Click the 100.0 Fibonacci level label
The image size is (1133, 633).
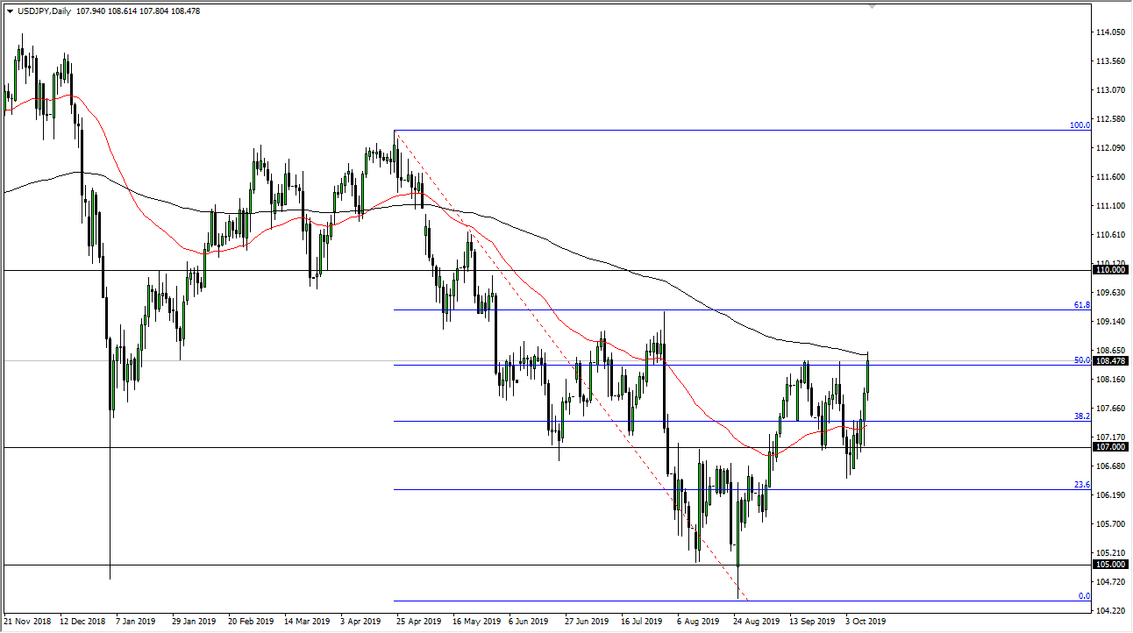pyautogui.click(x=1079, y=125)
